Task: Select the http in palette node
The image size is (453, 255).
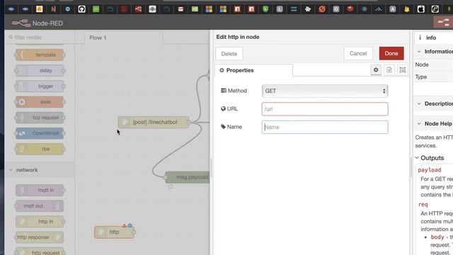Action: 40,222
